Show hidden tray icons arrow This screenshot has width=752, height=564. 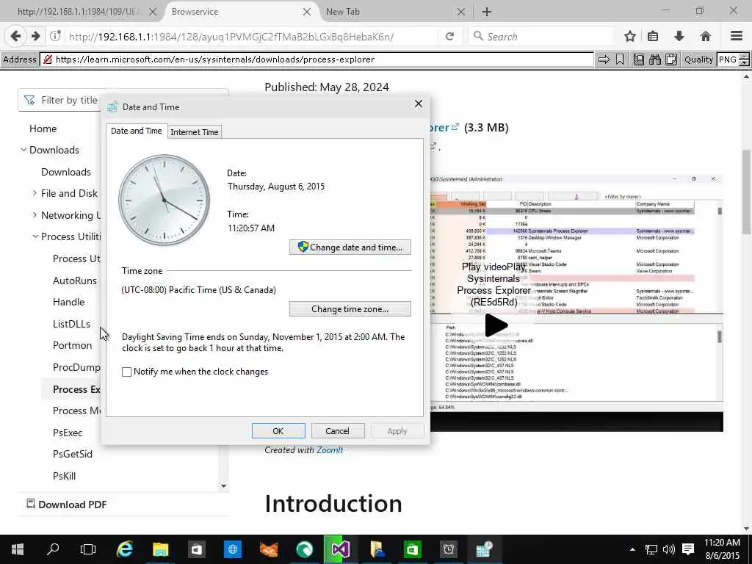click(x=632, y=549)
